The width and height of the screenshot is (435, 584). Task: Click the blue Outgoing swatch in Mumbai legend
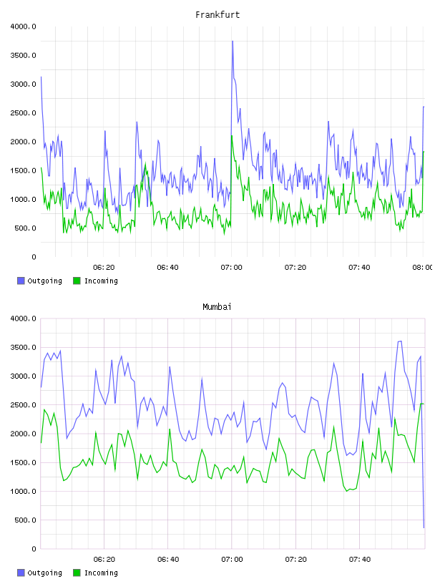click(21, 573)
